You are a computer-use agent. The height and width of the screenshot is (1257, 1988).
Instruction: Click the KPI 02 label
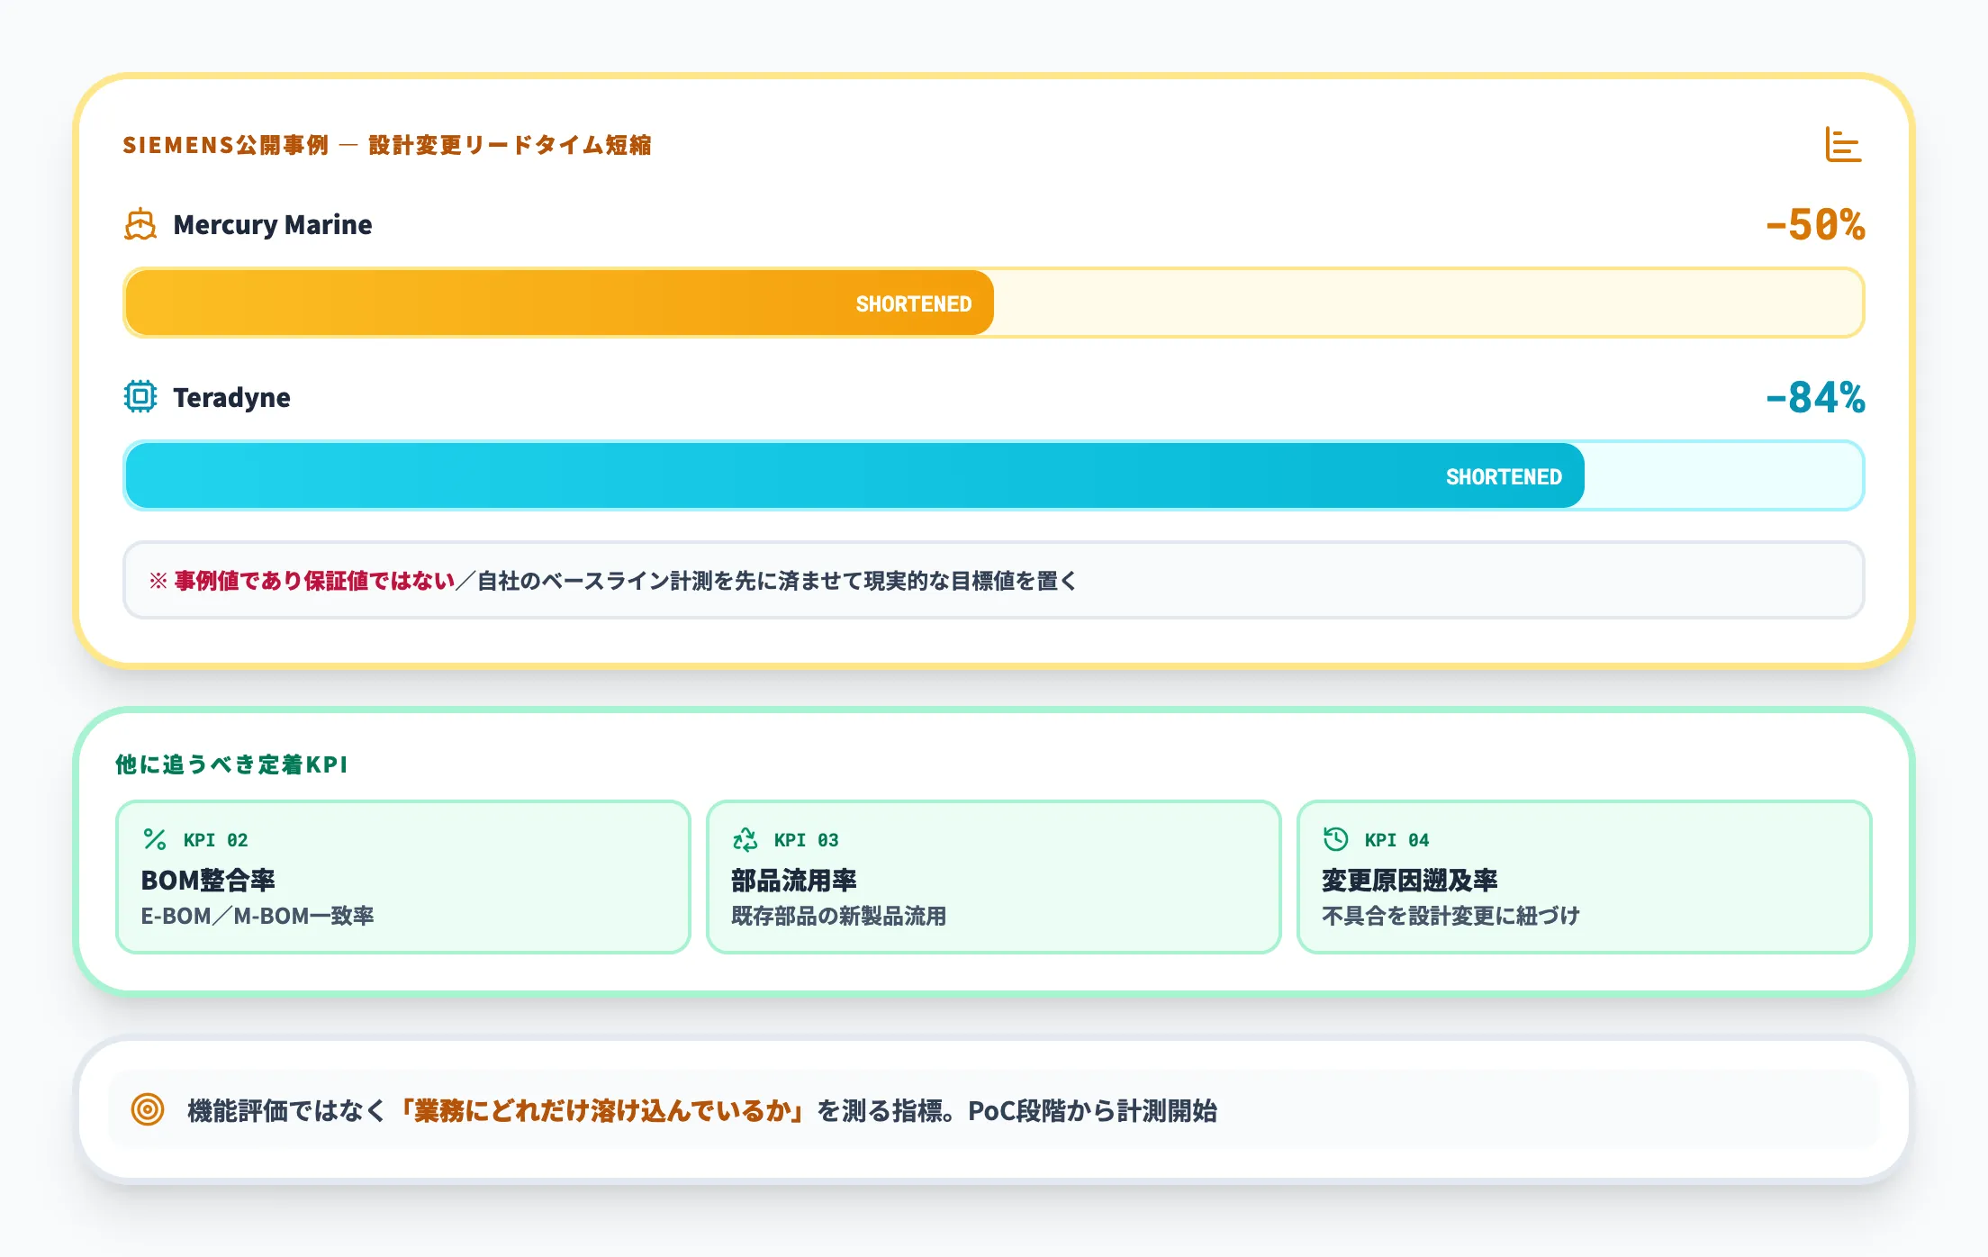pyautogui.click(x=215, y=840)
